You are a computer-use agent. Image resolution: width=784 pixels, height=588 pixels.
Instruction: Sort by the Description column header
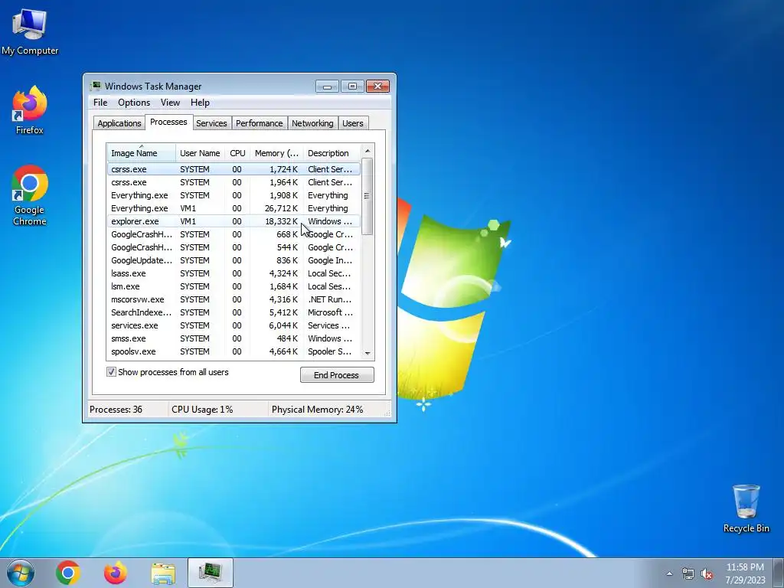(332, 153)
